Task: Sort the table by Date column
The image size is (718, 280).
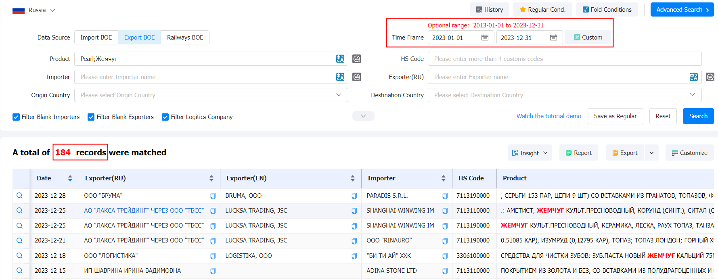Action: click(70, 178)
